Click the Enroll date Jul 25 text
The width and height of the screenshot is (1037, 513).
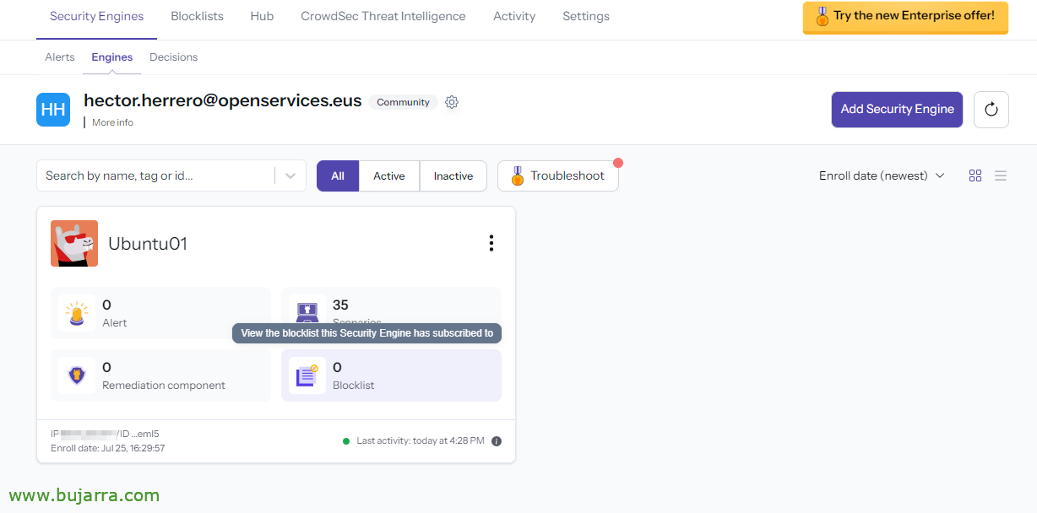[x=107, y=448]
